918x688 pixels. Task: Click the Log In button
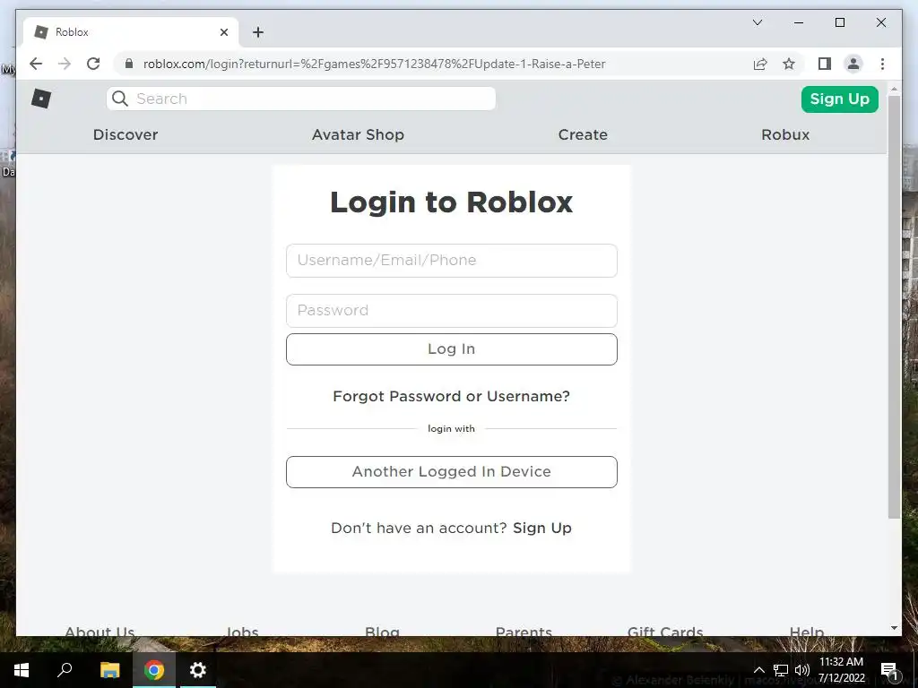pos(452,349)
